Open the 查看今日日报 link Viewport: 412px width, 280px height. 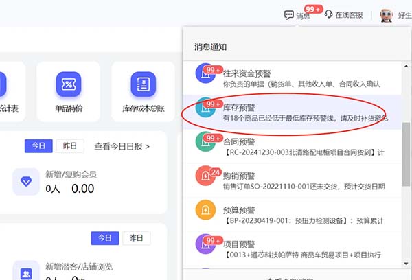122,146
